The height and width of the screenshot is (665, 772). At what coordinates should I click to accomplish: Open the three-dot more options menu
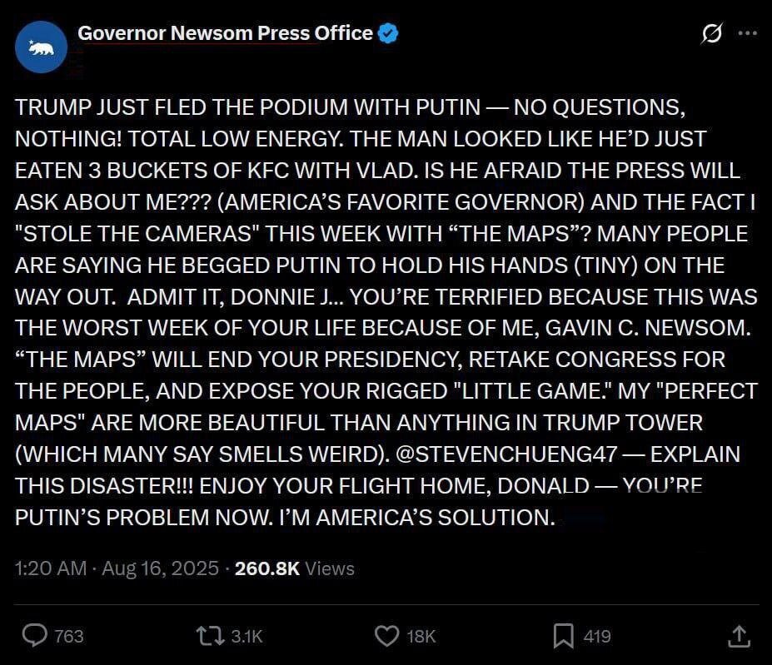(748, 34)
